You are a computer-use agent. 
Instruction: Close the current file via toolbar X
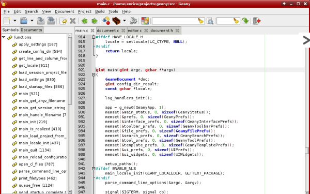(x=73, y=21)
